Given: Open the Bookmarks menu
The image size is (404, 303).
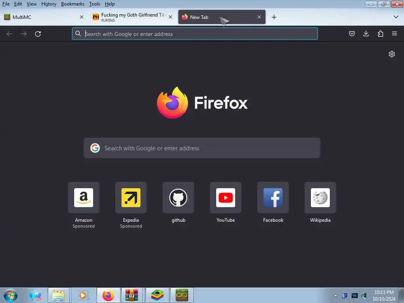Looking at the screenshot, I should [73, 4].
